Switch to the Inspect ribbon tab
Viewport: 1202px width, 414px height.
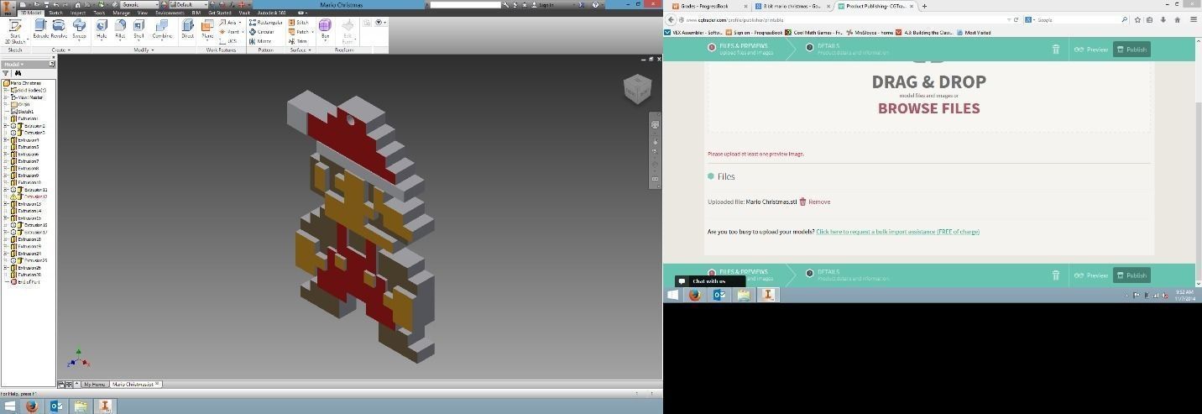pos(78,13)
